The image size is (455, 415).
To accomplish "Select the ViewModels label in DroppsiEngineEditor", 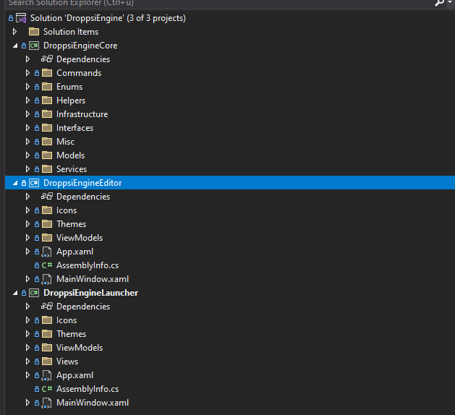I will [80, 238].
